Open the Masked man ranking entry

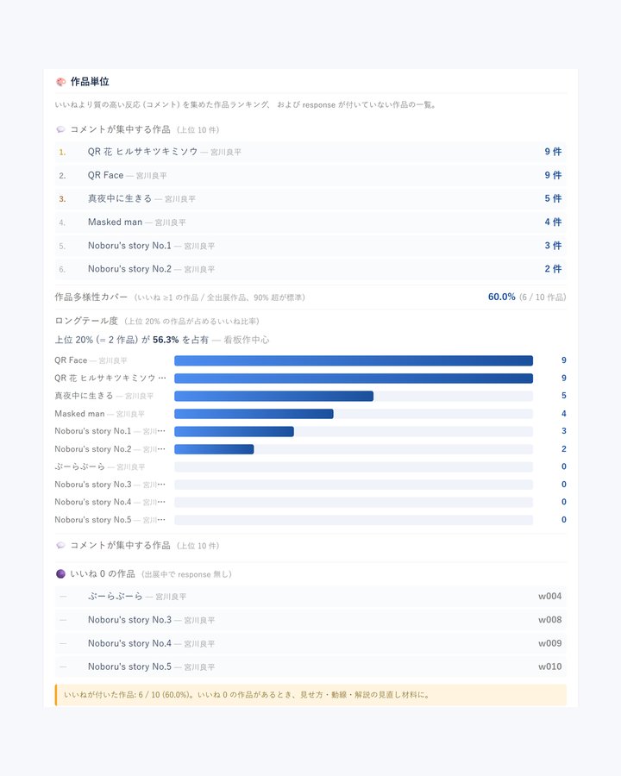click(310, 222)
